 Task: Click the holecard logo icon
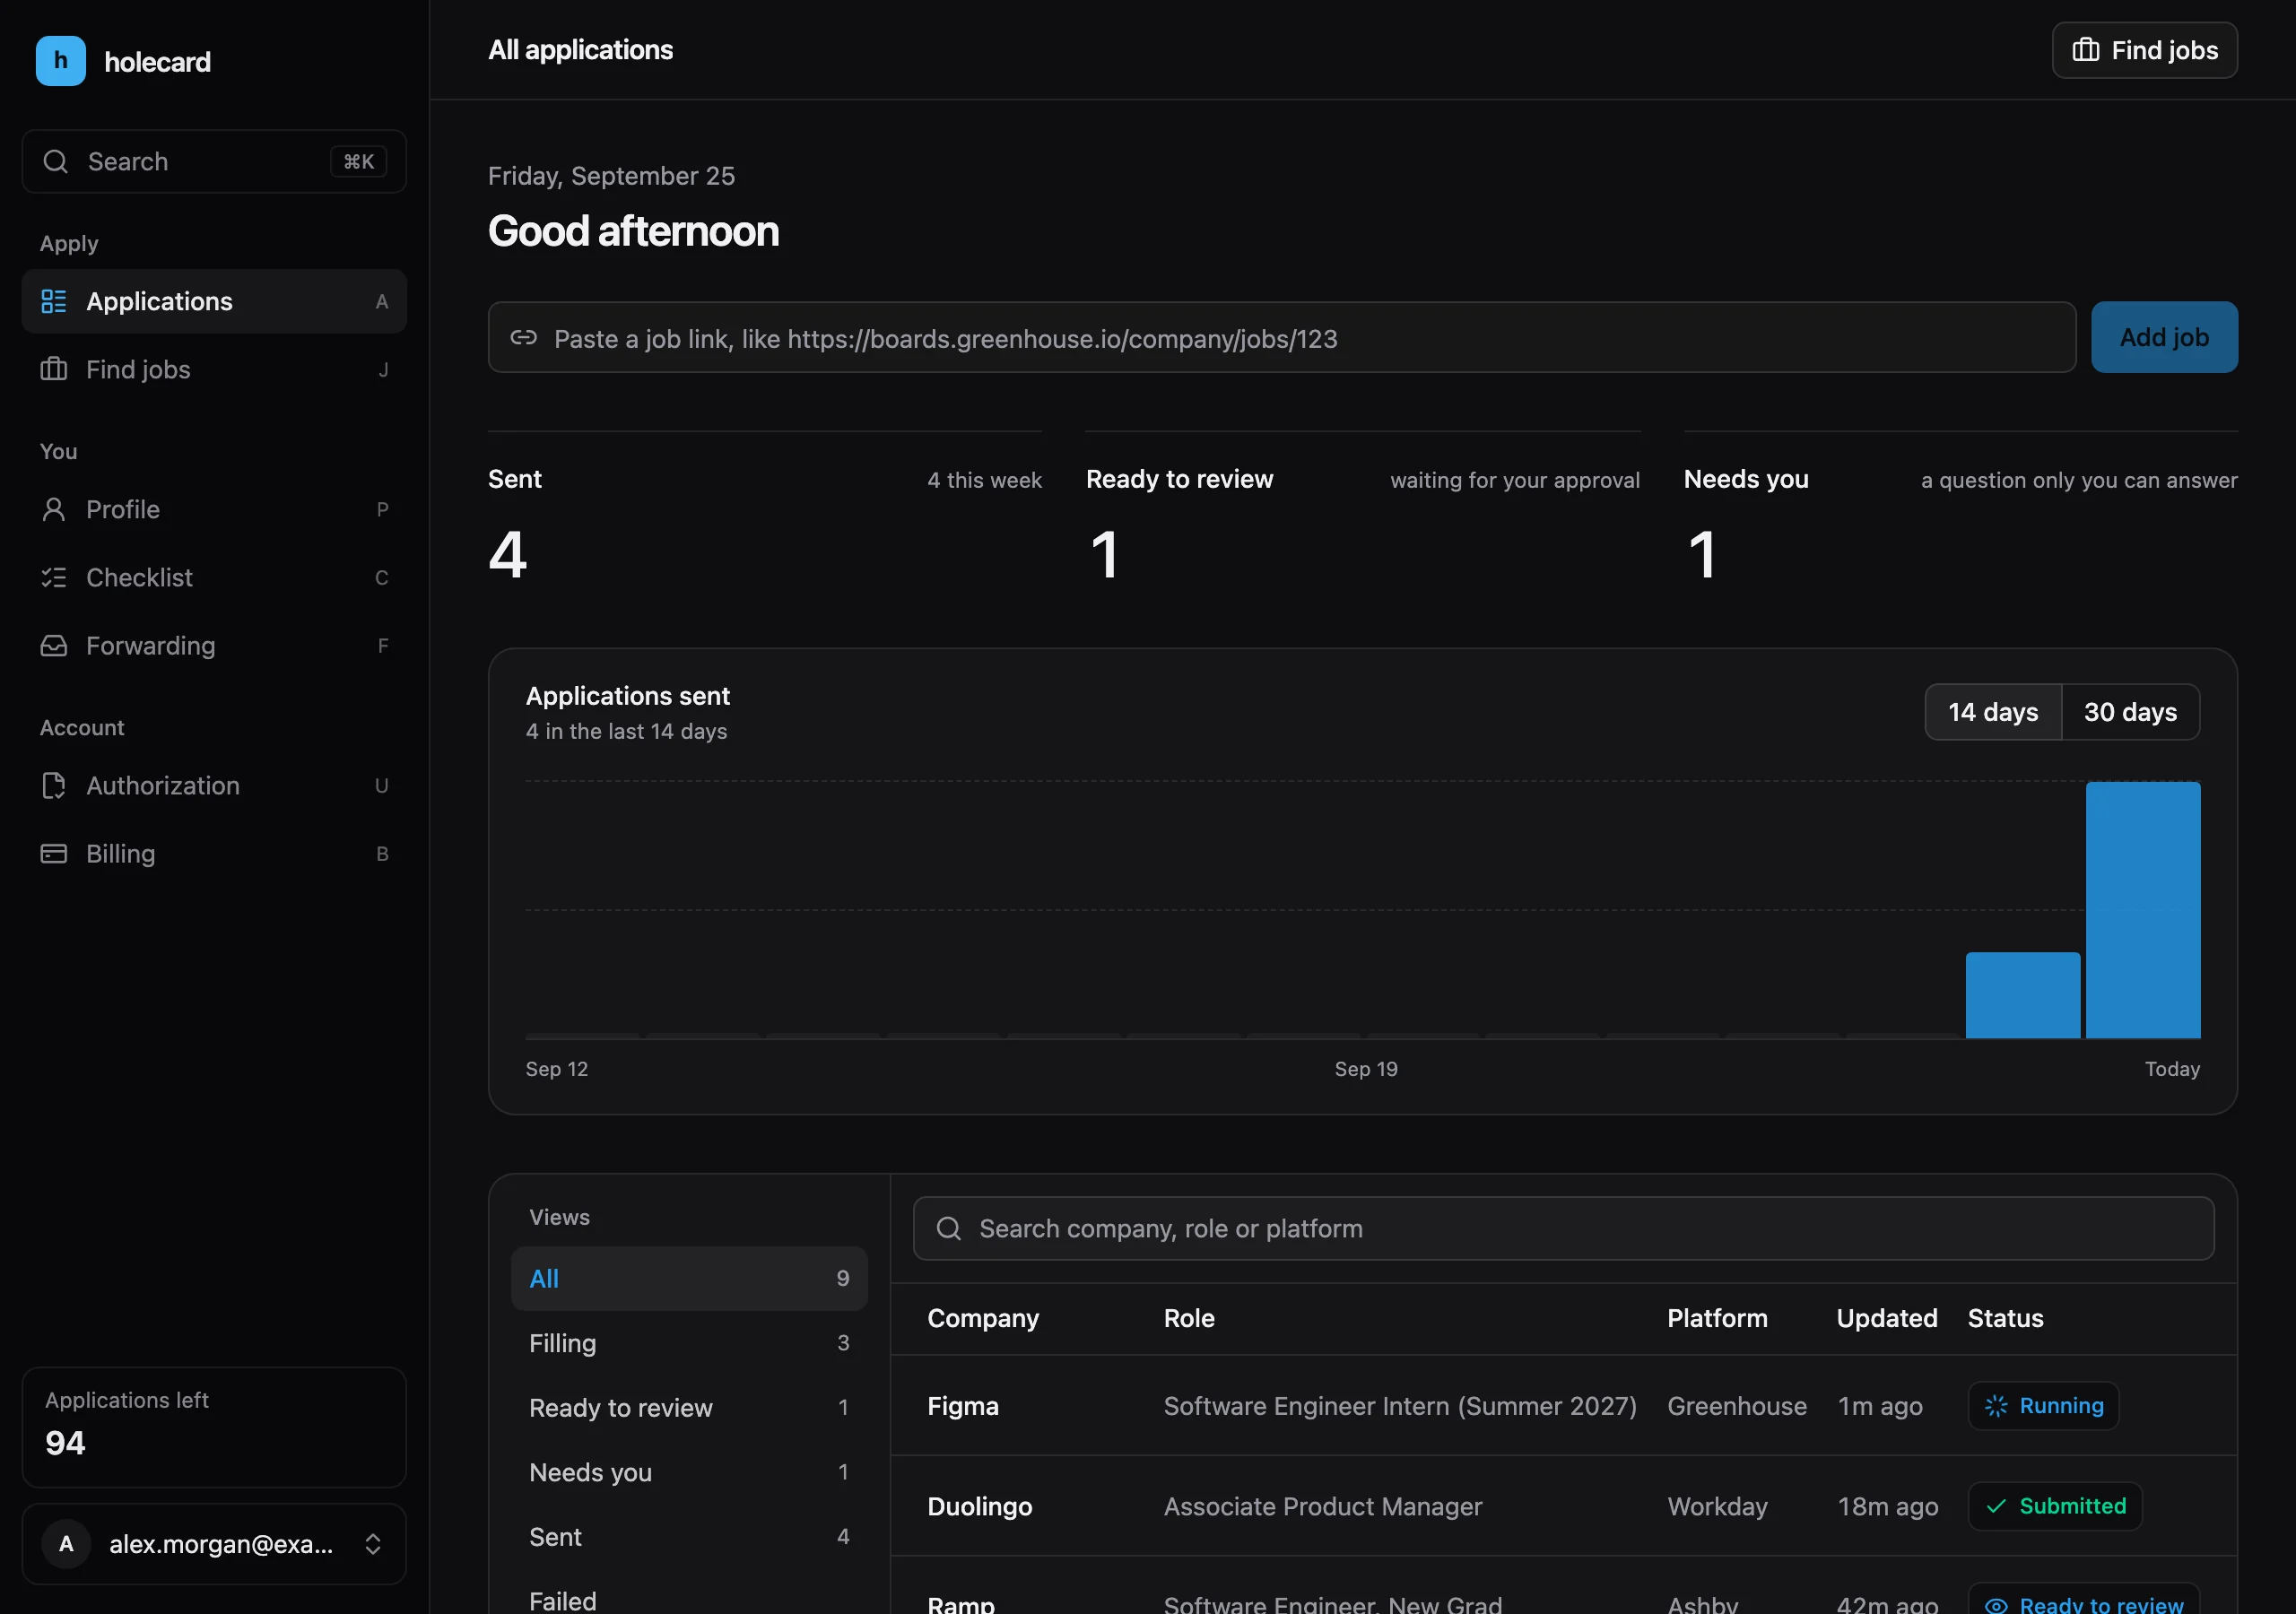pyautogui.click(x=60, y=61)
